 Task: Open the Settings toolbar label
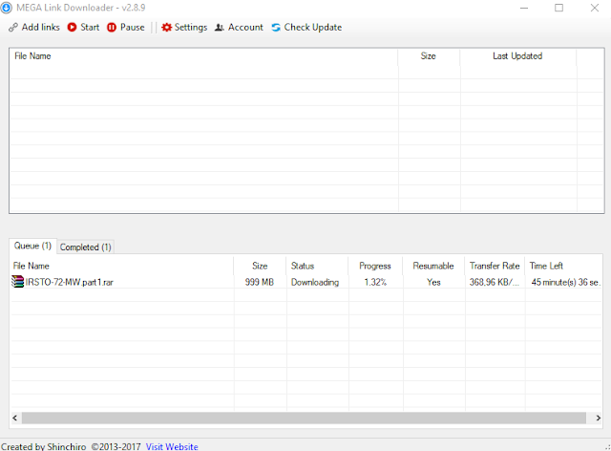pos(191,28)
